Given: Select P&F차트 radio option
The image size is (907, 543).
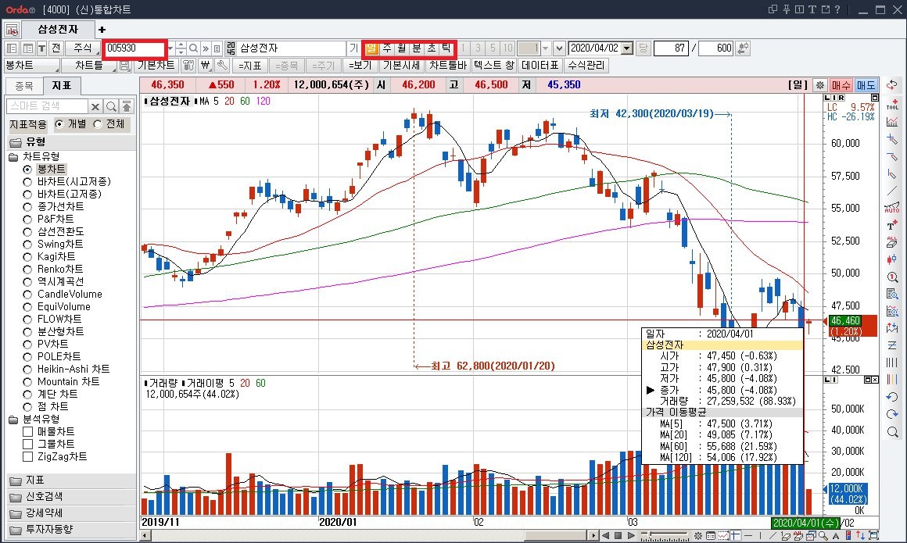Looking at the screenshot, I should [x=27, y=220].
